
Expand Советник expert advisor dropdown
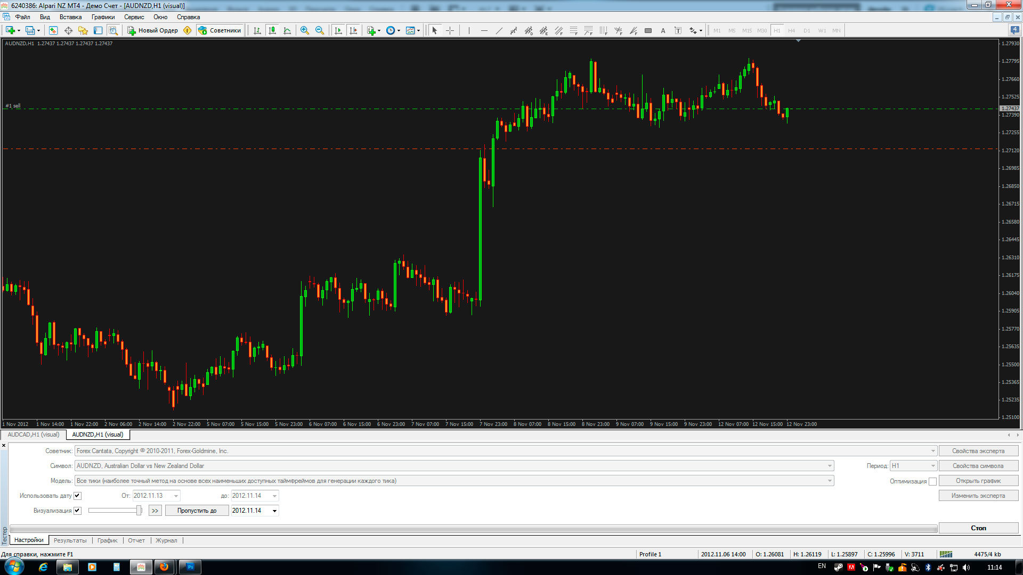coord(933,451)
